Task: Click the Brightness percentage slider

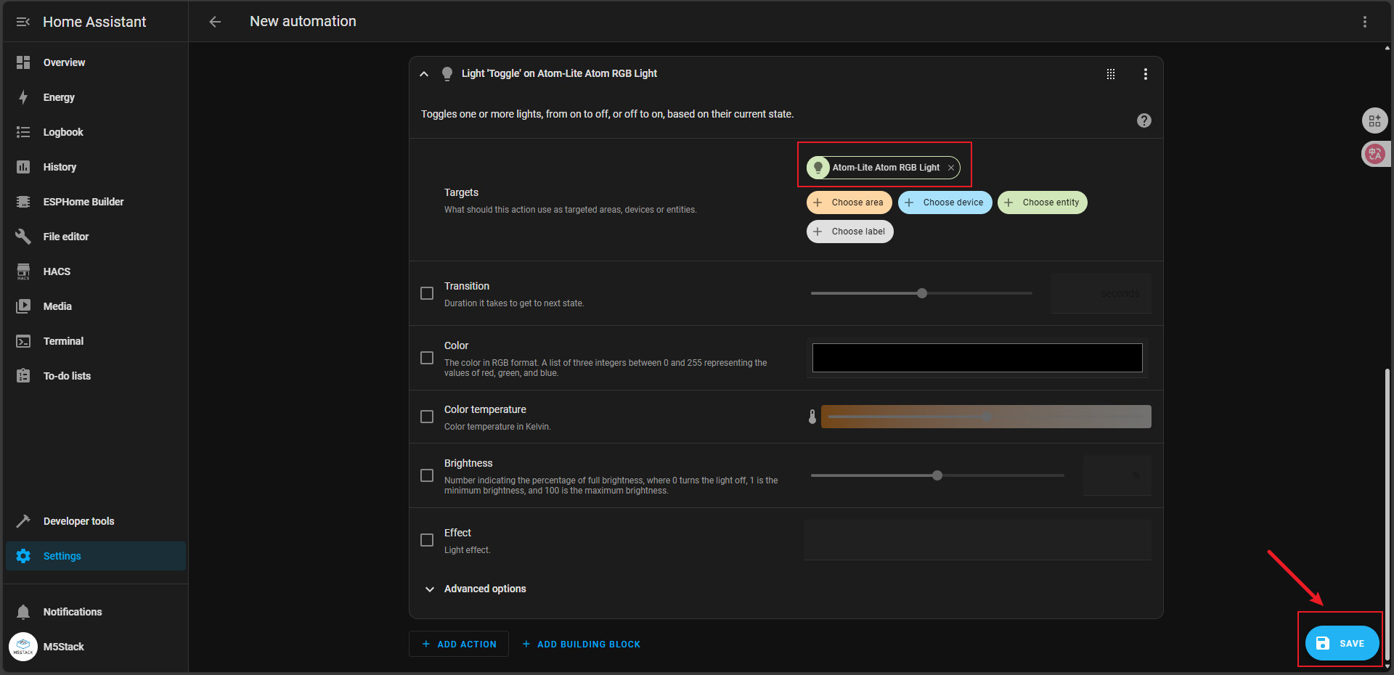Action: (x=937, y=475)
